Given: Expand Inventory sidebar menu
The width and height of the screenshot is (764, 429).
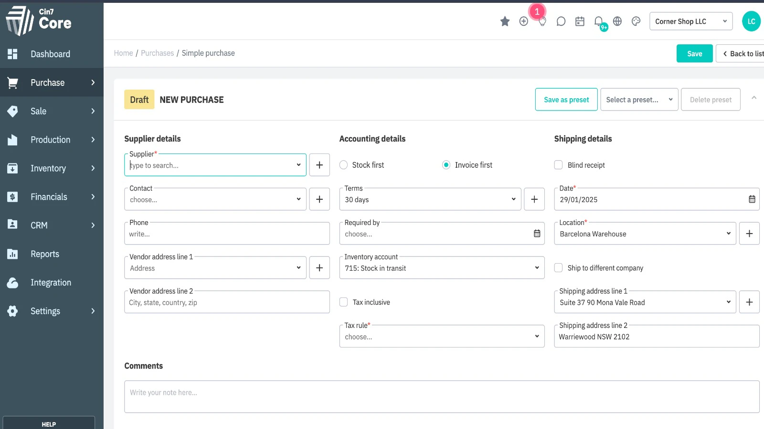Looking at the screenshot, I should [52, 168].
